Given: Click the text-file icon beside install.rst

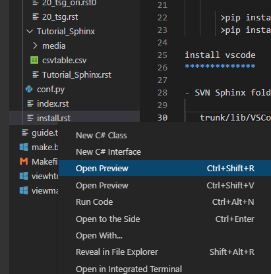Looking at the screenshot, I should pos(30,118).
